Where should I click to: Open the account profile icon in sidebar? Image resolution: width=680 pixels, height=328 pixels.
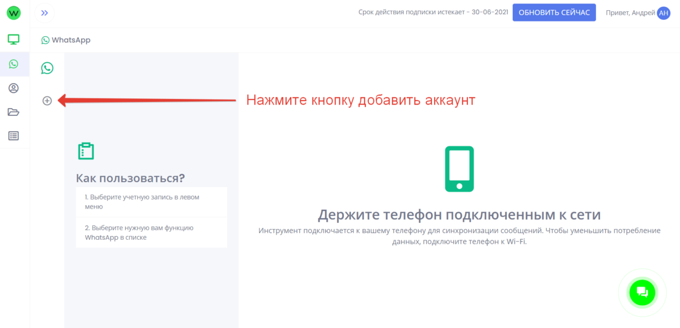click(14, 88)
